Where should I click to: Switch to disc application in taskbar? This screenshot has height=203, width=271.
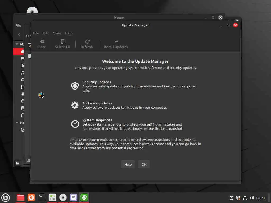click(x=63, y=197)
